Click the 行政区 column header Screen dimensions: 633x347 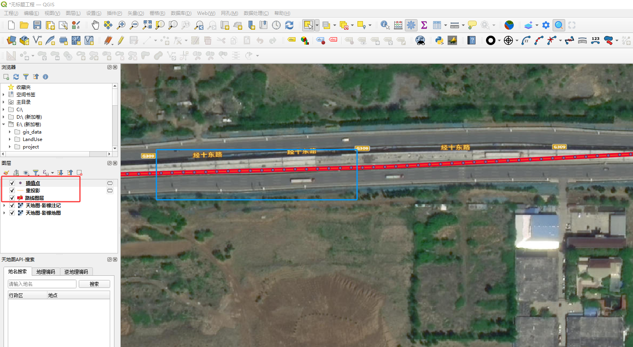click(x=28, y=295)
